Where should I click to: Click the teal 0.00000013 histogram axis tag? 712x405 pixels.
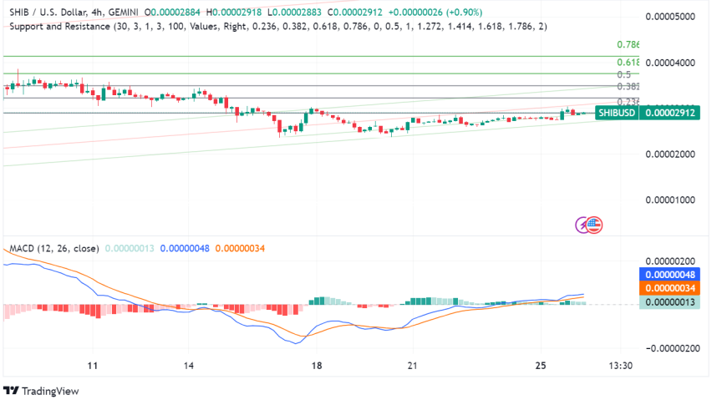[674, 302]
